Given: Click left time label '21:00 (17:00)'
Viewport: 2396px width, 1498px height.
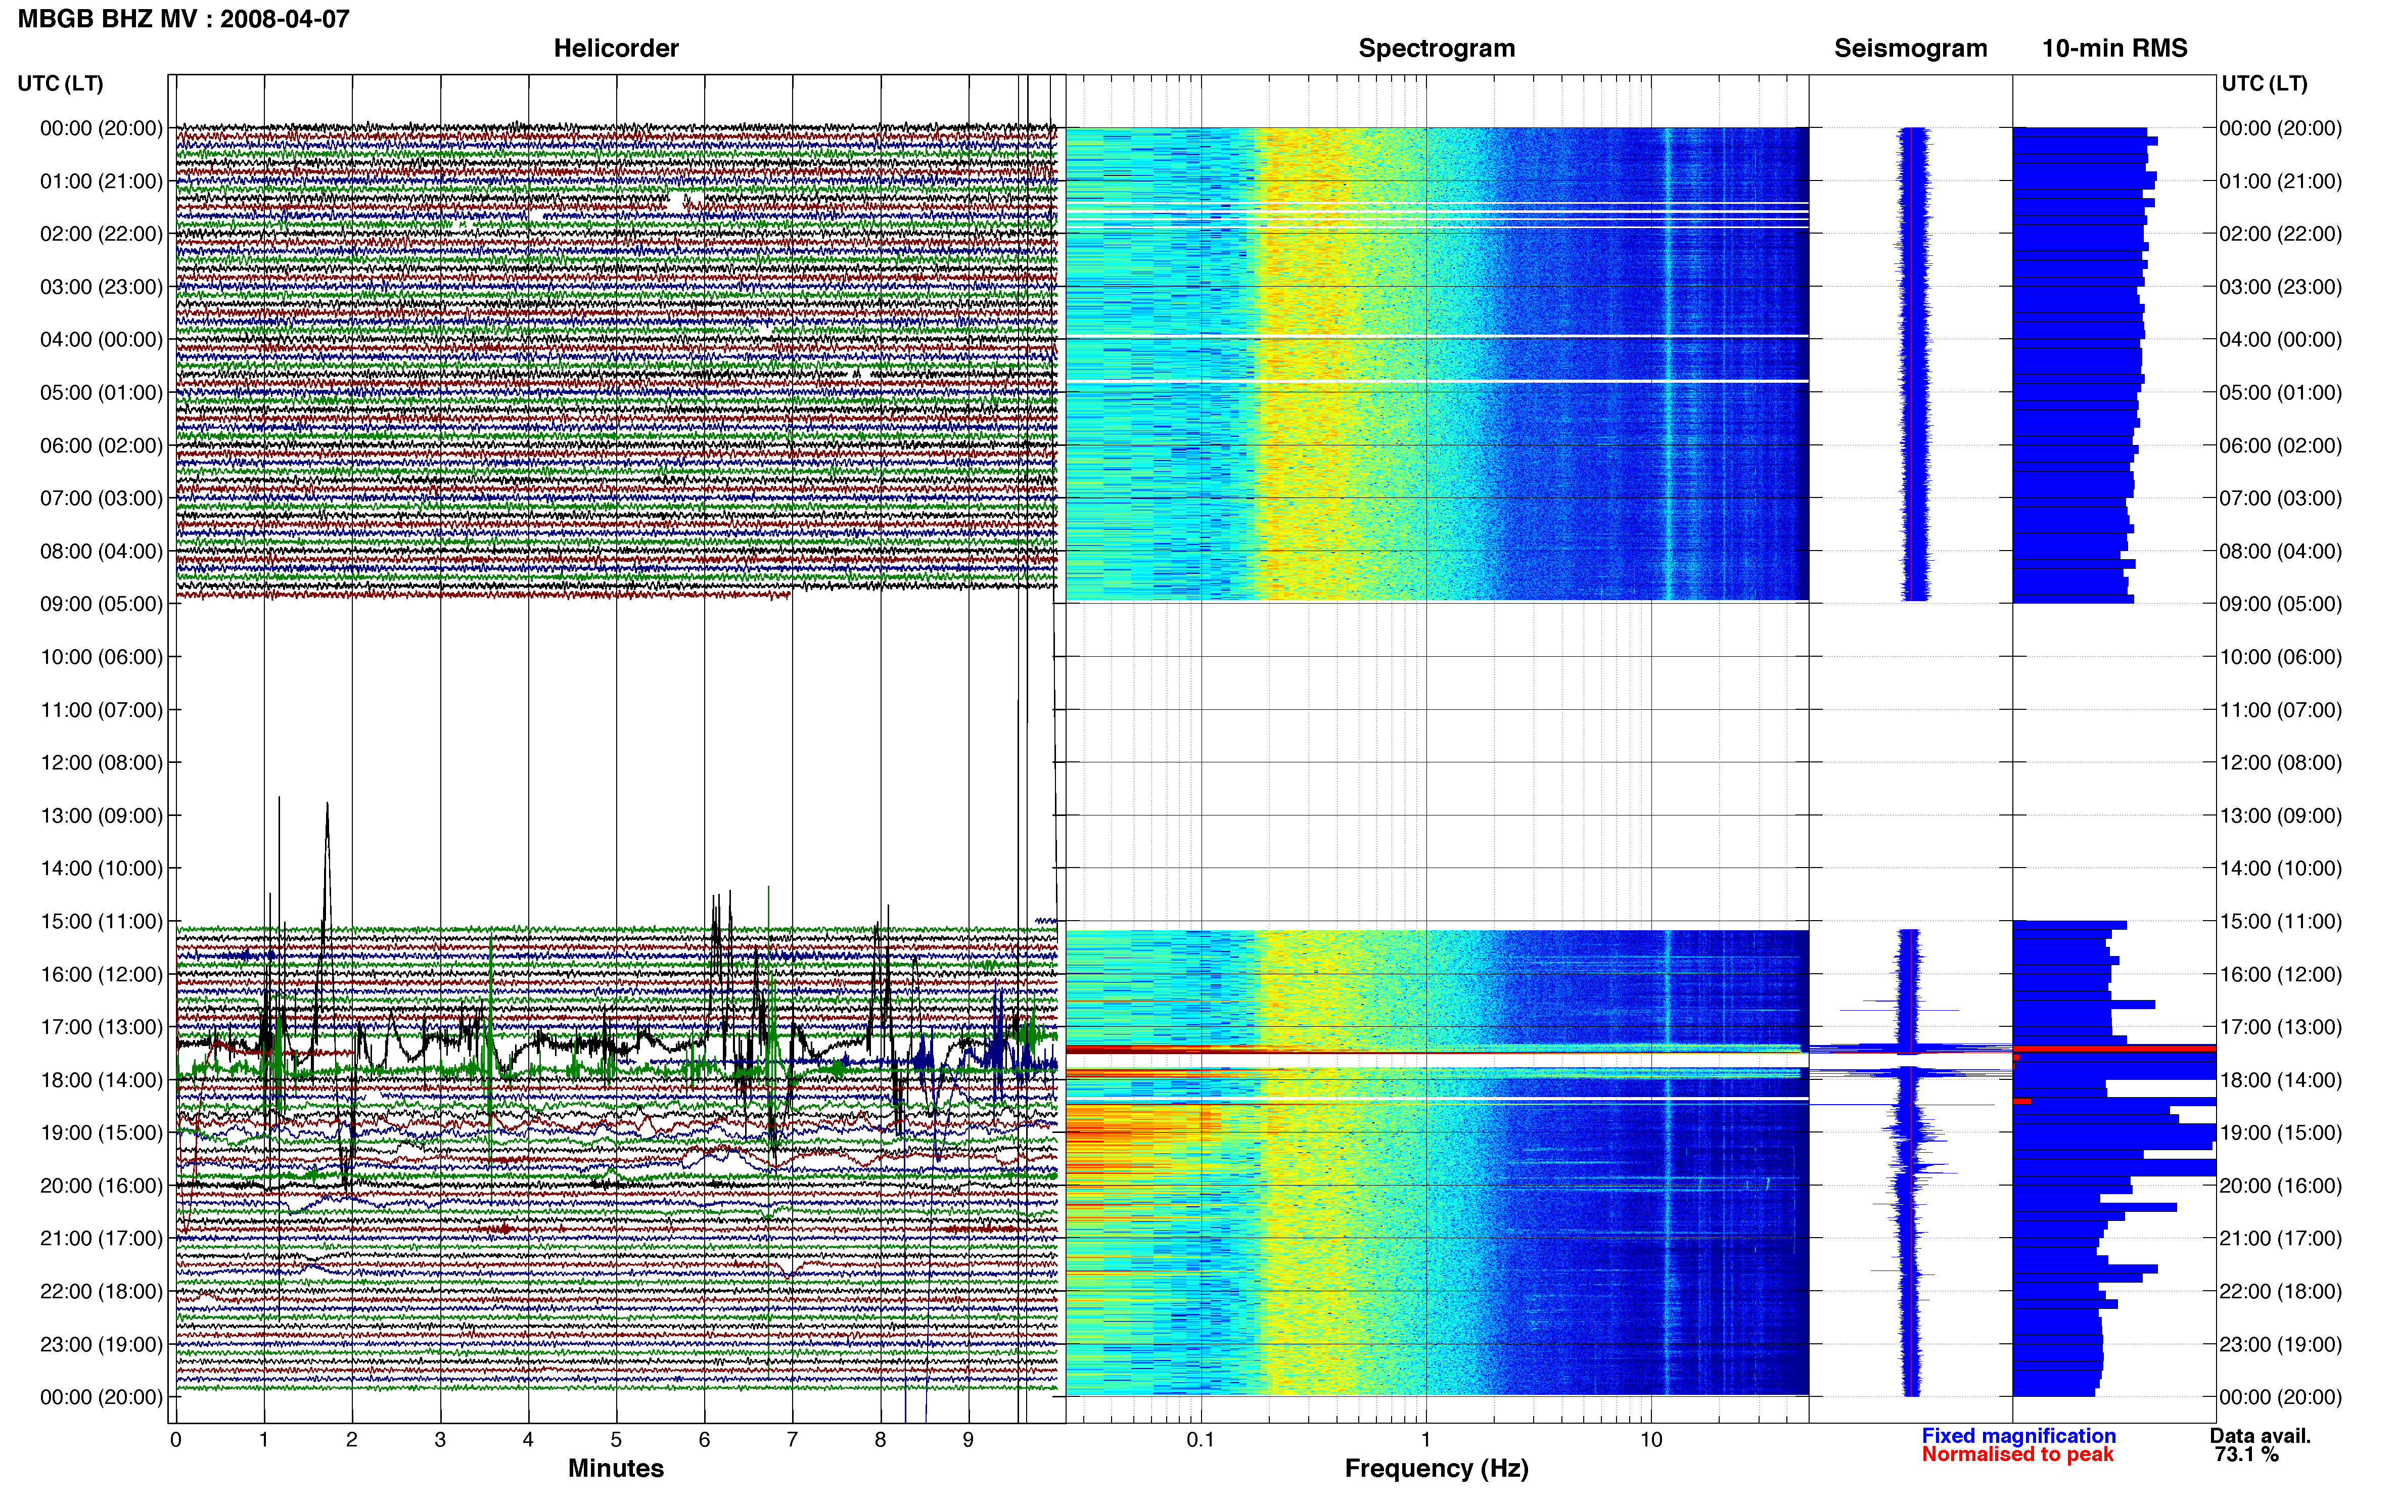Looking at the screenshot, I should (101, 1239).
